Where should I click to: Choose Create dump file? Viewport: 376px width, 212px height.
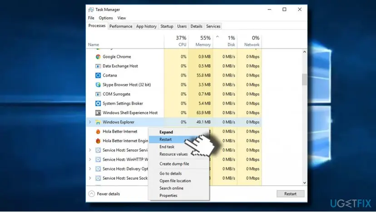pos(179,164)
